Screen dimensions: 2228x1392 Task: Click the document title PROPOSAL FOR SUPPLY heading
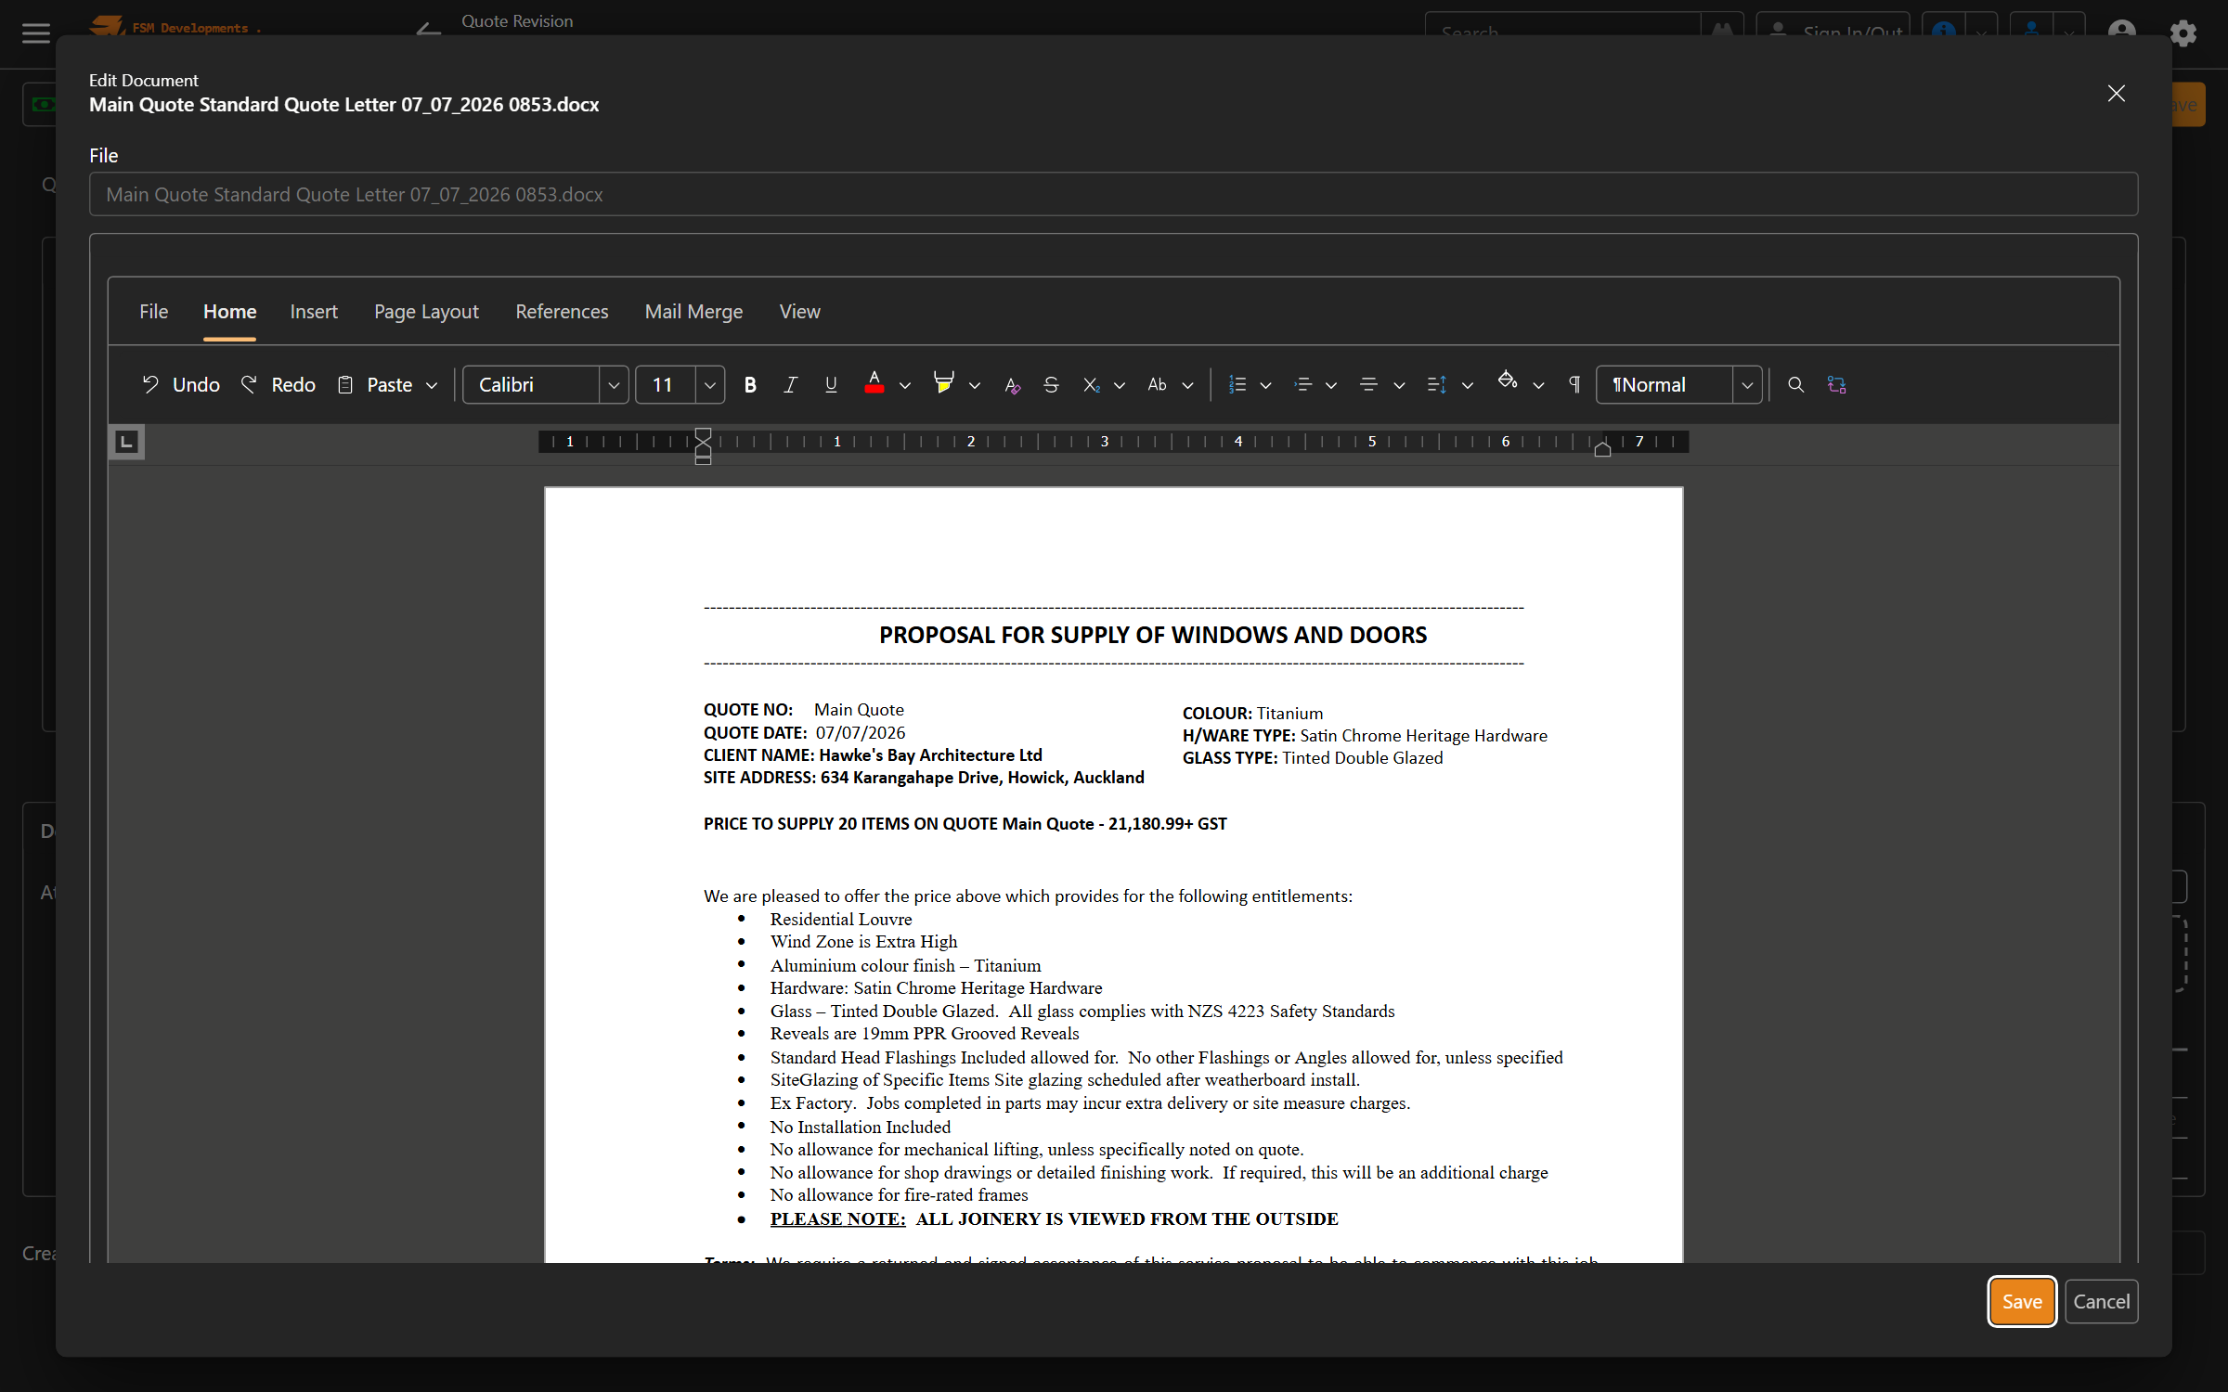[x=1153, y=635]
